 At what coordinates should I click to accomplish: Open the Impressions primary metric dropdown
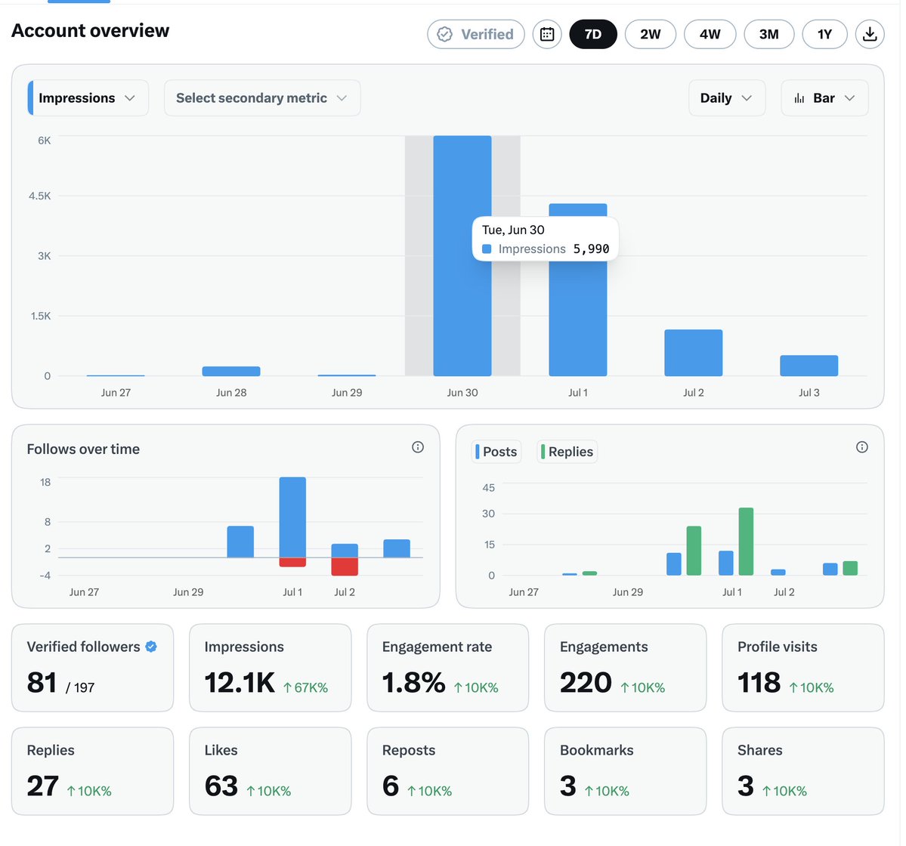88,98
